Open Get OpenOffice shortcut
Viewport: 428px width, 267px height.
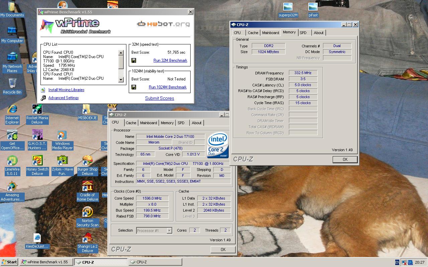click(12, 140)
